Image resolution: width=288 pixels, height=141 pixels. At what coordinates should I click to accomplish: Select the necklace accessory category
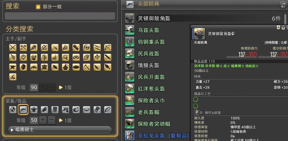pyautogui.click(x=86, y=110)
